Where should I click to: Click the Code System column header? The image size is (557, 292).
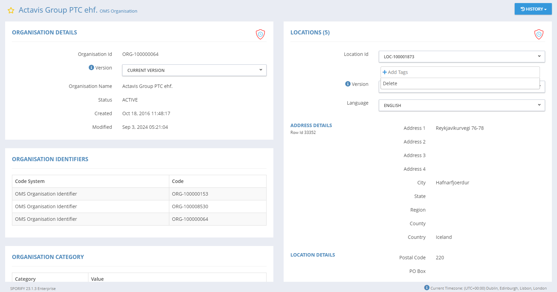pos(30,181)
